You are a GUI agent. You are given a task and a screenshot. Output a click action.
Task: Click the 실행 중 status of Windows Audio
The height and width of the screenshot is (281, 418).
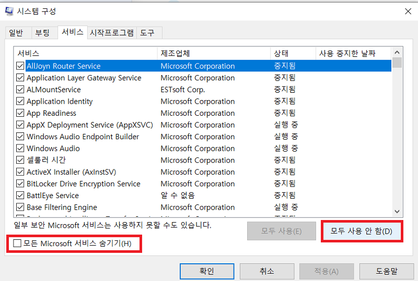(286, 148)
